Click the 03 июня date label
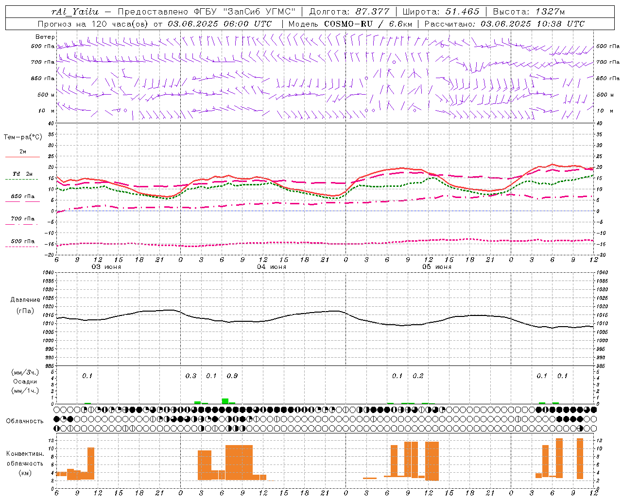622x497 pixels. [x=106, y=266]
